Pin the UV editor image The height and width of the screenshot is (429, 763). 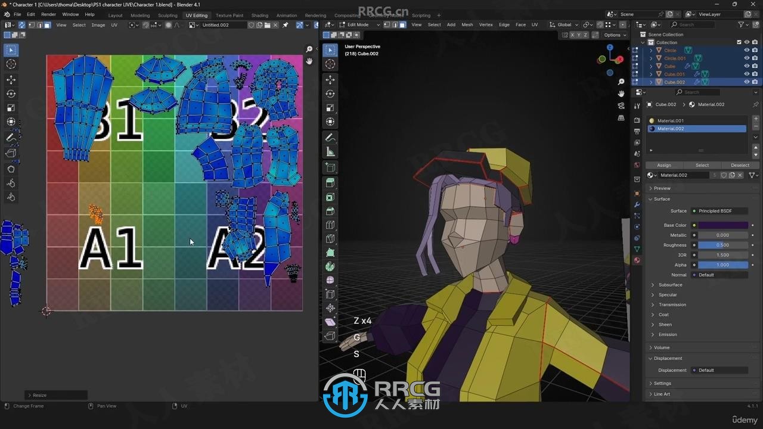(x=285, y=25)
